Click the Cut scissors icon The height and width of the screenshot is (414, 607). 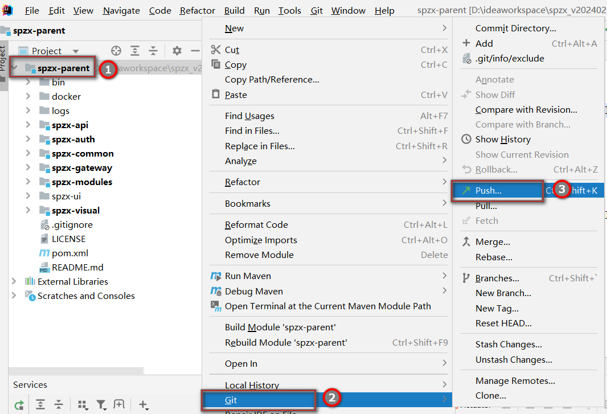pos(216,50)
